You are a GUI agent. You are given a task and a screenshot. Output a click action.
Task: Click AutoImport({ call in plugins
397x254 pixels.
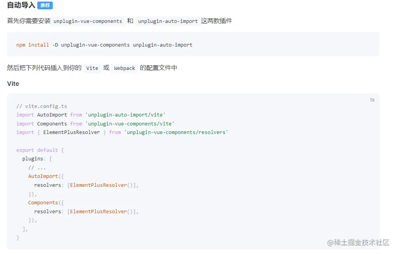[x=46, y=176]
